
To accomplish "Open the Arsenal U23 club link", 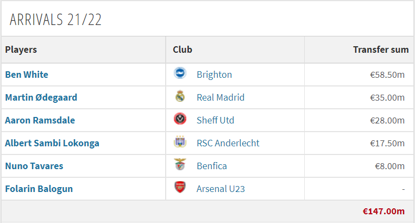I will [221, 189].
